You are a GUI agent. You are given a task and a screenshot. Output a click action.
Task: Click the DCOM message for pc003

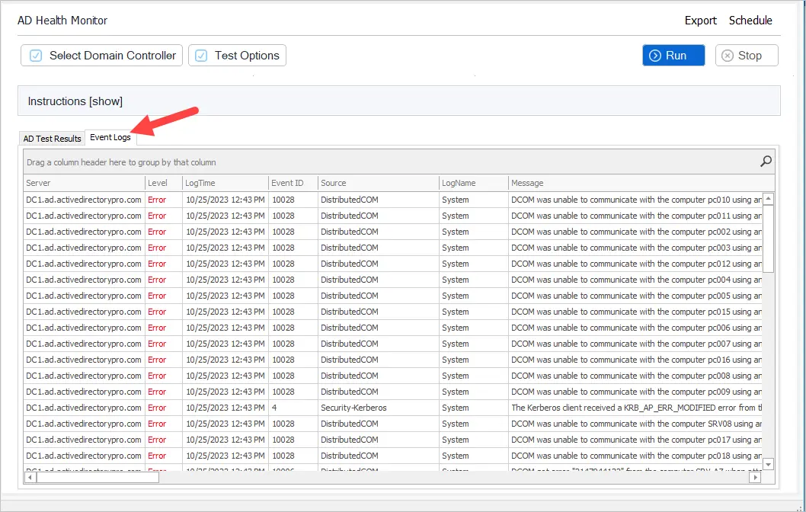(636, 248)
